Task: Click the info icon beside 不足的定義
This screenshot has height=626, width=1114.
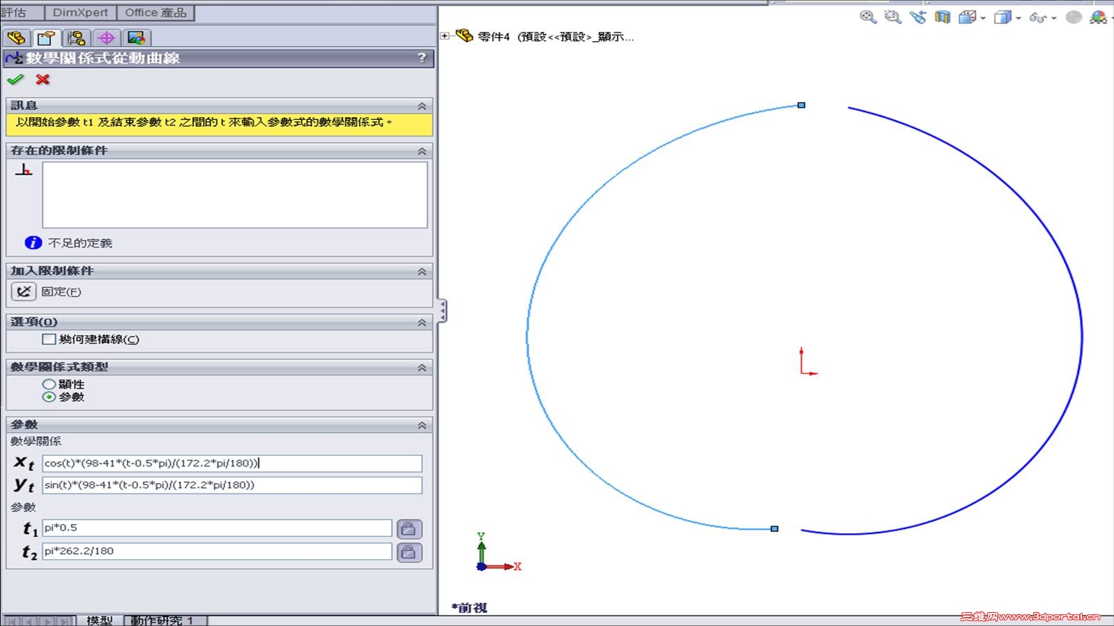Action: 33,243
